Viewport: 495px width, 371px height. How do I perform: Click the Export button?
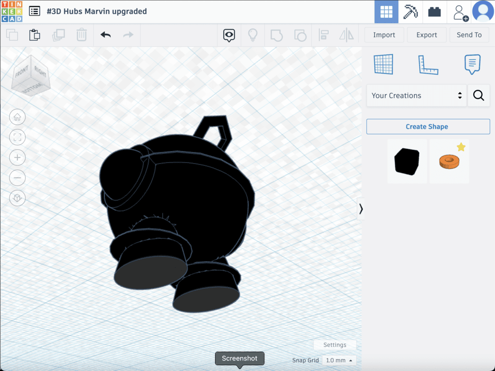426,35
